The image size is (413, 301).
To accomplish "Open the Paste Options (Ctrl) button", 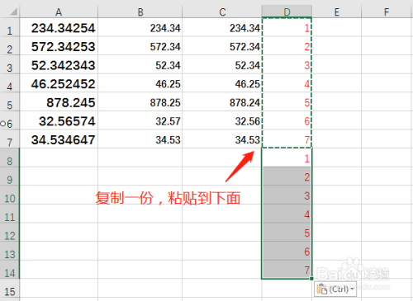I will click(335, 289).
